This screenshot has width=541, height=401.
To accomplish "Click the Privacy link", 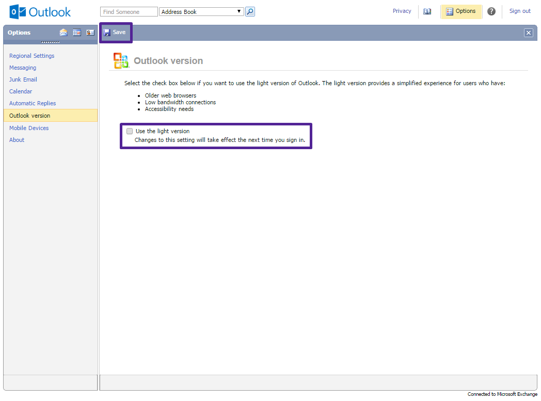I will pos(402,11).
